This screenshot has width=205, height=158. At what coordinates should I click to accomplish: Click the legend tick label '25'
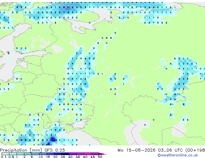pos(63,157)
